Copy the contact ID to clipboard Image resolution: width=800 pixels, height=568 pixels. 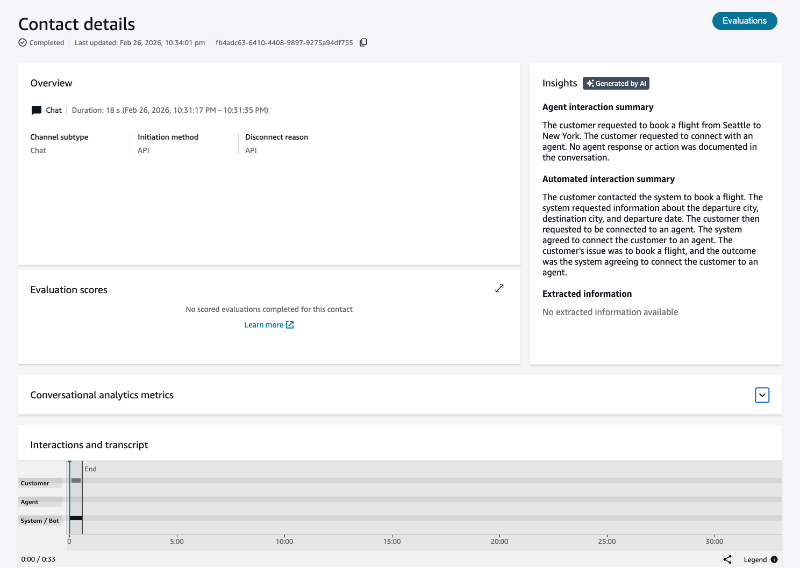[x=363, y=42]
